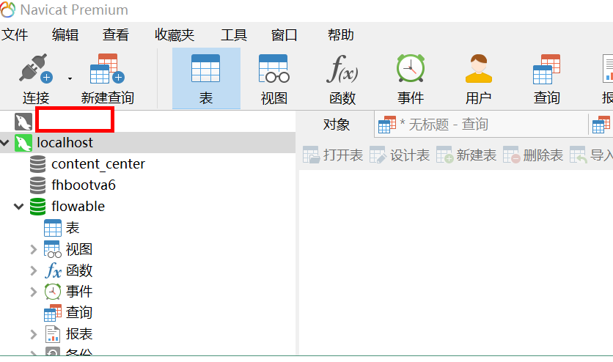Open the File (文件) menu
The width and height of the screenshot is (613, 362).
15,34
